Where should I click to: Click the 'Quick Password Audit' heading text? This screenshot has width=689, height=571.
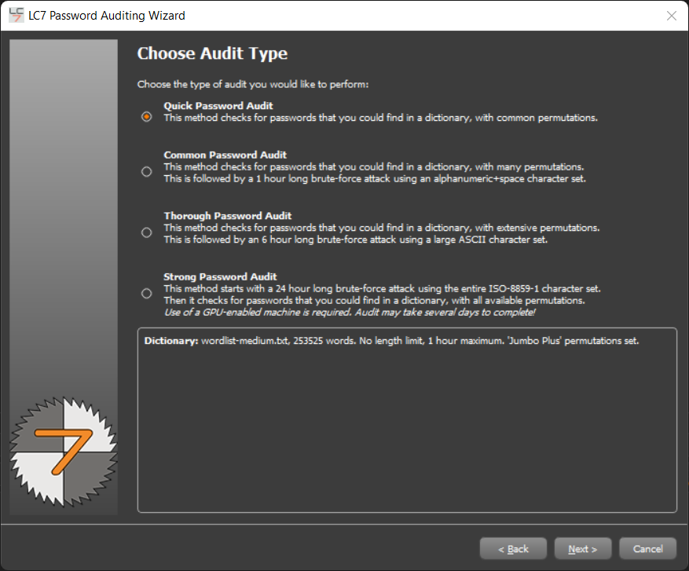pos(218,106)
